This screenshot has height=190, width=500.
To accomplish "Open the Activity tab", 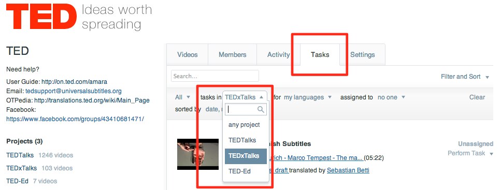I will pyautogui.click(x=278, y=54).
